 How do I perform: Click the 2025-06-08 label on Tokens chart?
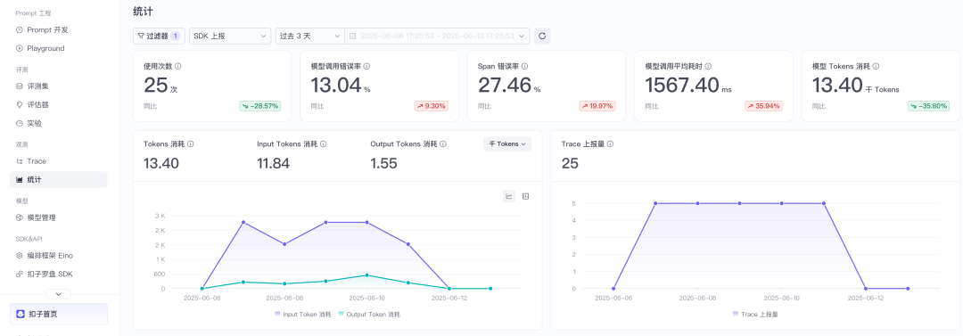284,298
